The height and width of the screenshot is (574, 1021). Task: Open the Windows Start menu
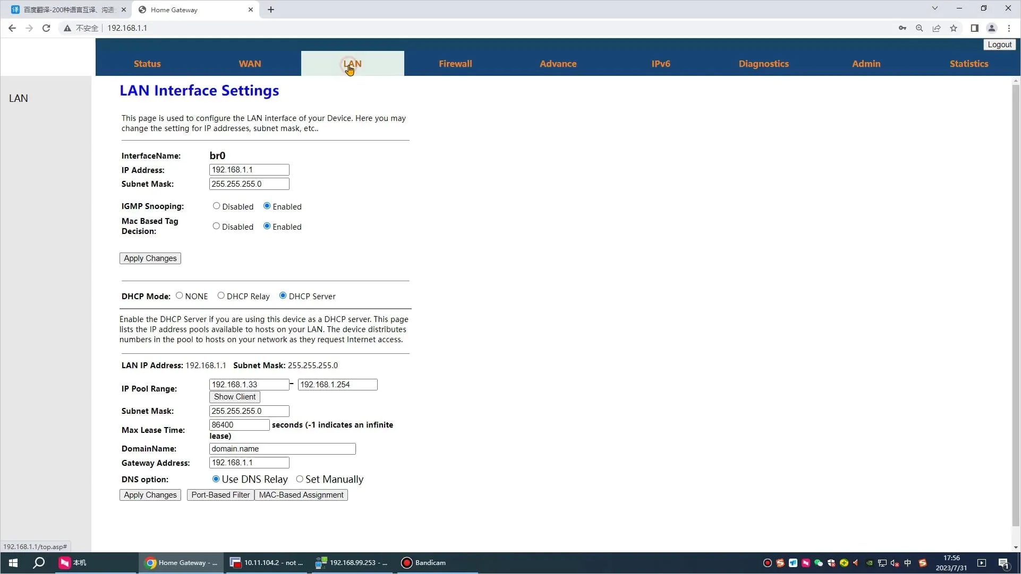(13, 562)
